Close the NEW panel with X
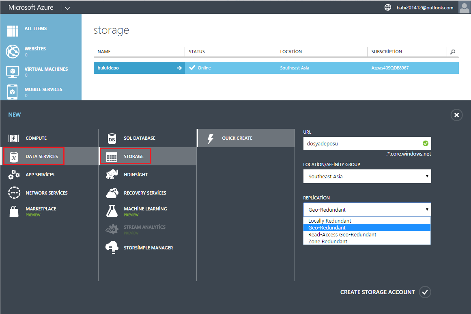471x314 pixels. 456,115
